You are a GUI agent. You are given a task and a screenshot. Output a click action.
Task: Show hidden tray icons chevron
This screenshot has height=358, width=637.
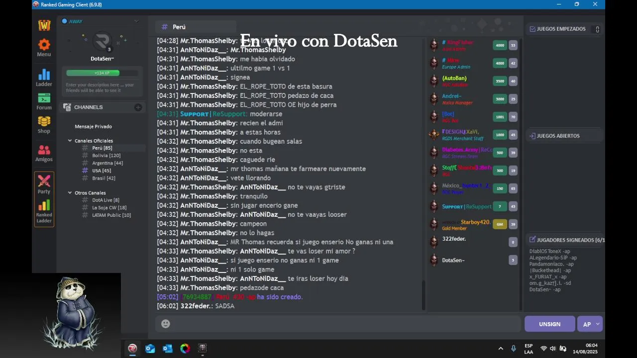pos(501,349)
